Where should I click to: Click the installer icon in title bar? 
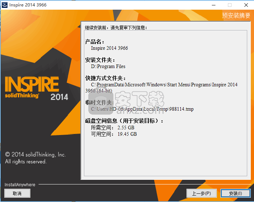click(x=5, y=5)
